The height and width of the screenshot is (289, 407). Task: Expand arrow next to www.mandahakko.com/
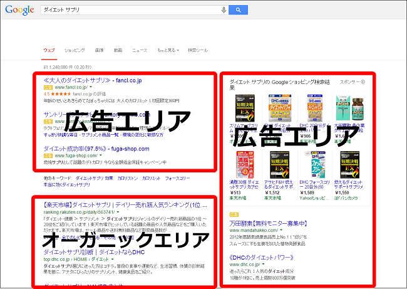click(281, 230)
